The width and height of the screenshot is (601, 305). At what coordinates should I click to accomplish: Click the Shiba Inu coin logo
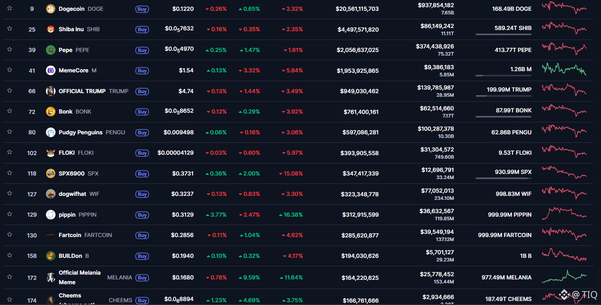[51, 29]
